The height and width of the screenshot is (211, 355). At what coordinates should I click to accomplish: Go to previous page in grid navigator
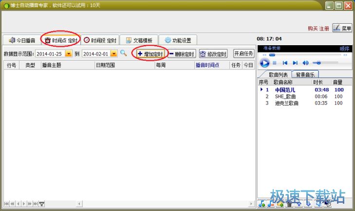pyautogui.click(x=13, y=204)
